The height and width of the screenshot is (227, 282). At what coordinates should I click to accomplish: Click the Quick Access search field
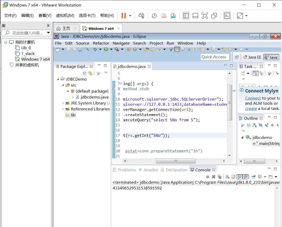[215, 57]
